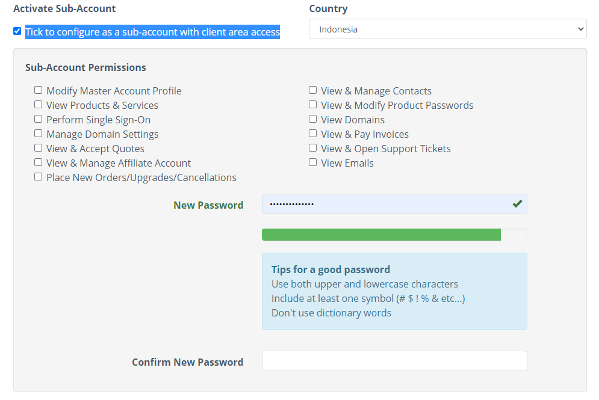Check View Products & Services permission

tap(39, 105)
